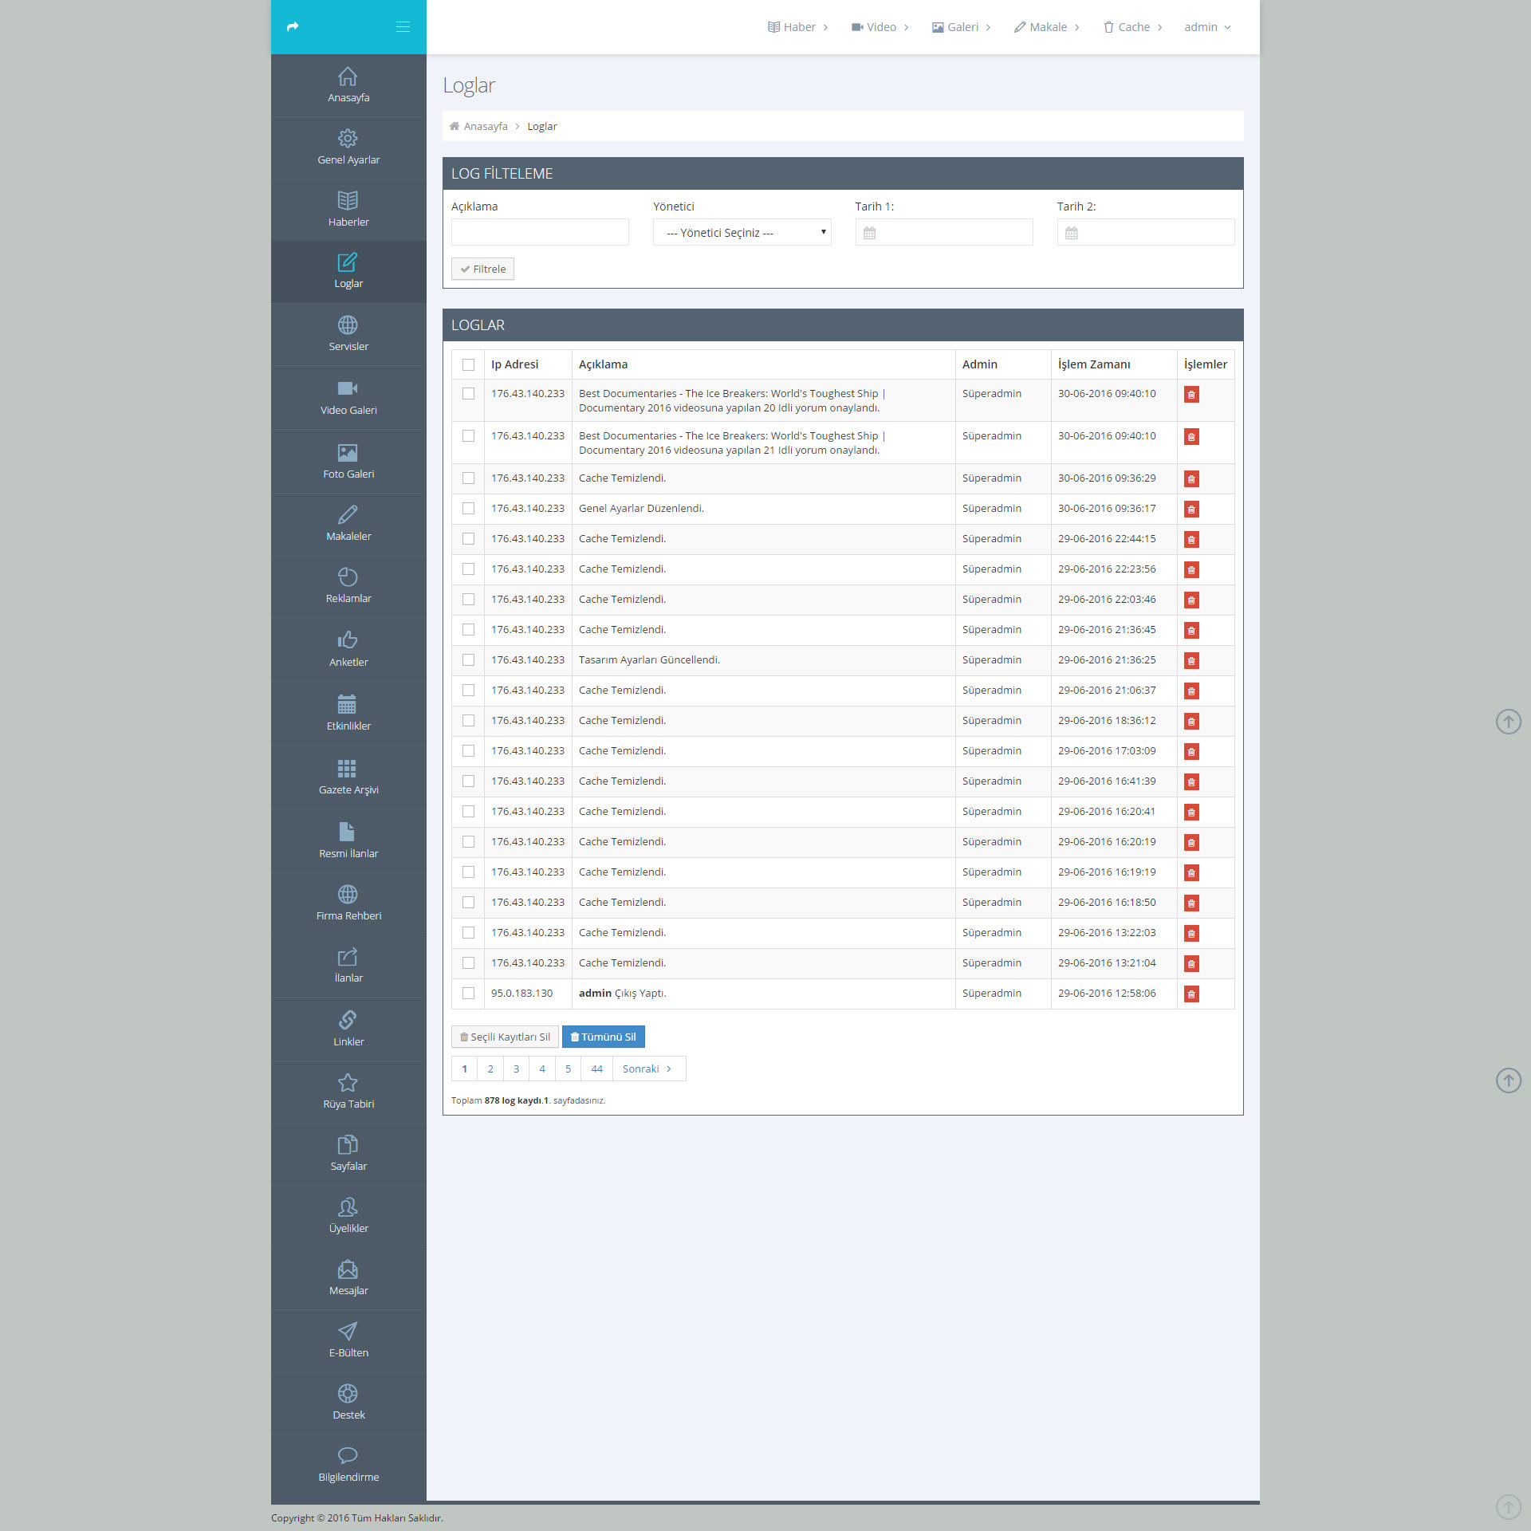The image size is (1531, 1531).
Task: Open Video Galeri camera icon
Action: tap(348, 388)
